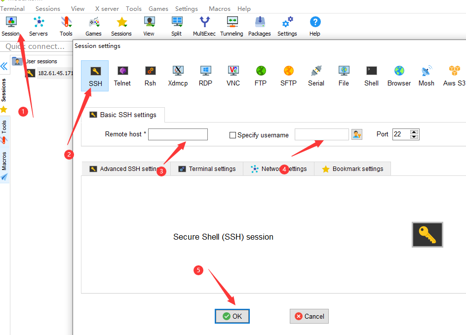Choose the SSH session type
Viewport: 466px width, 335px height.
click(95, 76)
